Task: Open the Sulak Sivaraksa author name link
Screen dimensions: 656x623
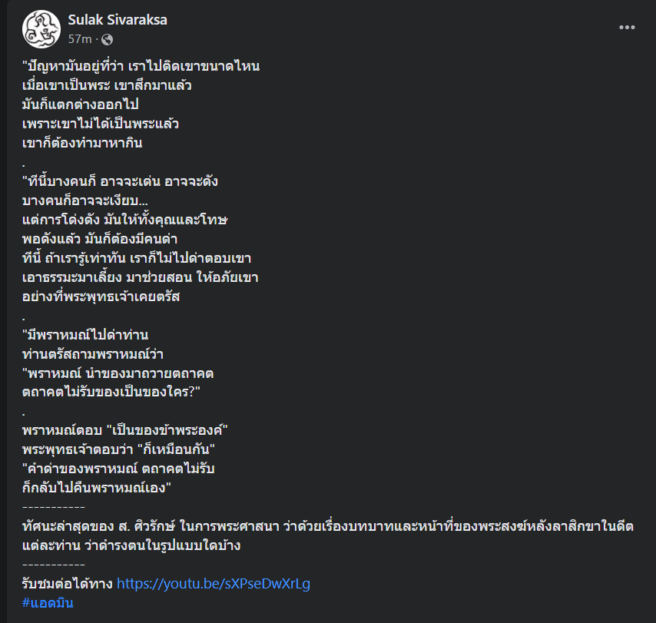Action: (117, 20)
